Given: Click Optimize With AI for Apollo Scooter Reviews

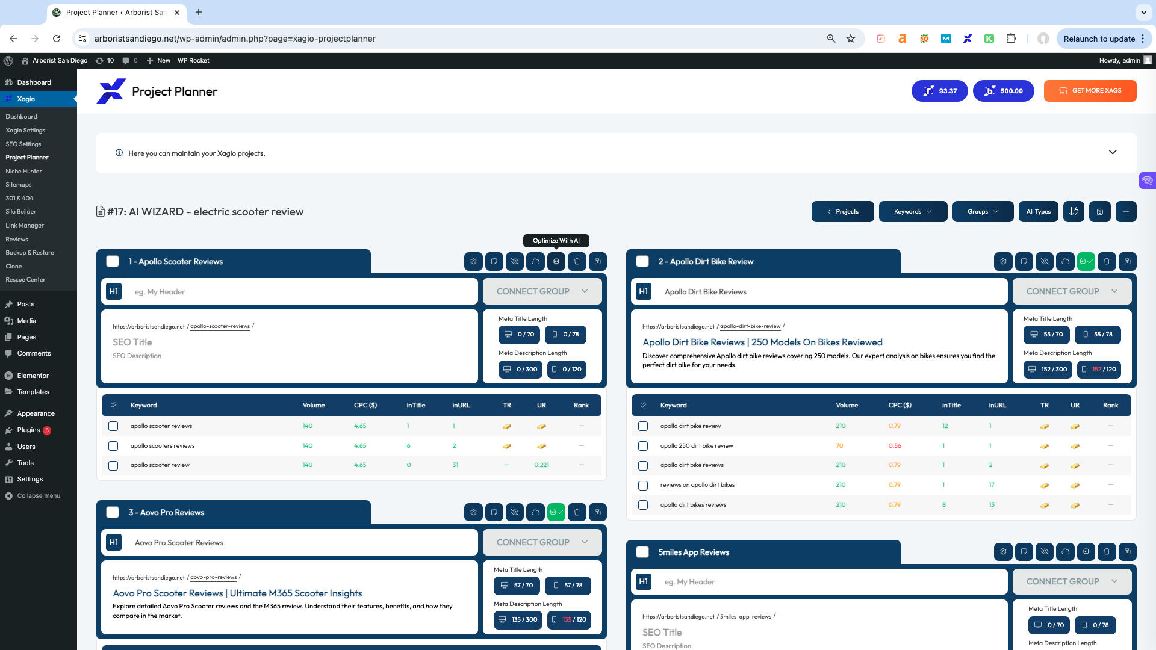Looking at the screenshot, I should pyautogui.click(x=556, y=261).
